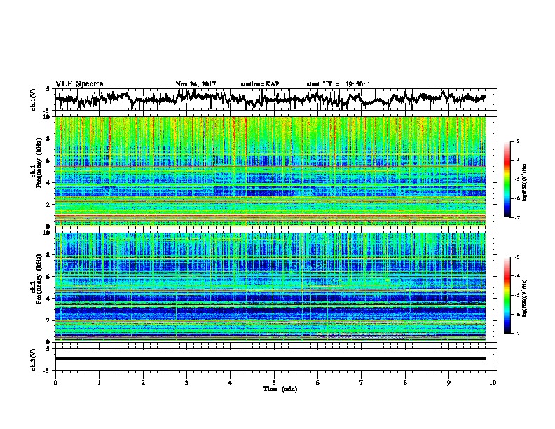Click the time axis tick label '10'

[x=493, y=383]
